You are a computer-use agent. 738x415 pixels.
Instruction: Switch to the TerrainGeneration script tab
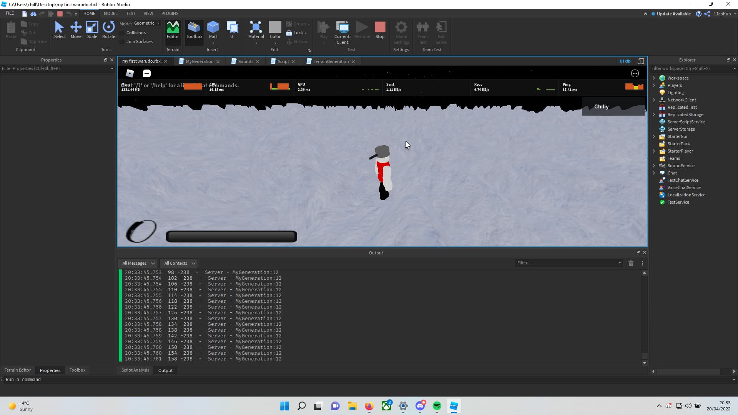(x=331, y=61)
